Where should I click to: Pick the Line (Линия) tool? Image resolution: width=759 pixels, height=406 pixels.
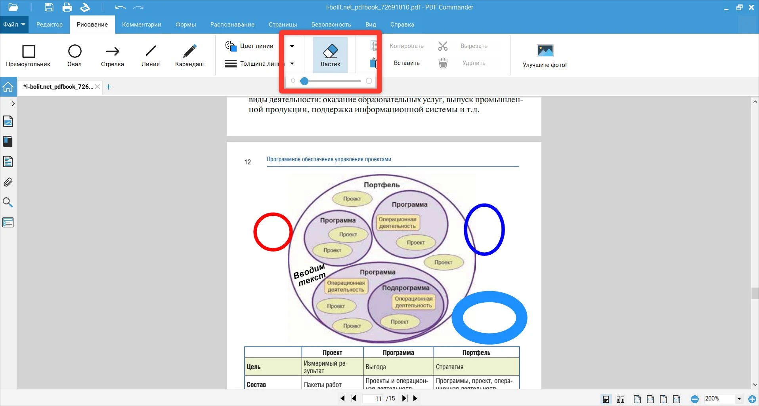pyautogui.click(x=151, y=55)
